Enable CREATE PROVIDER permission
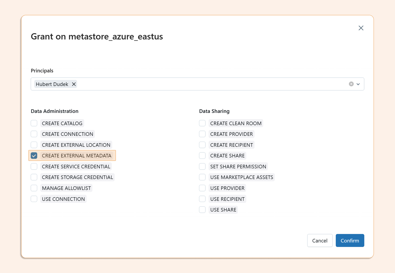This screenshot has width=395, height=273. (x=202, y=134)
